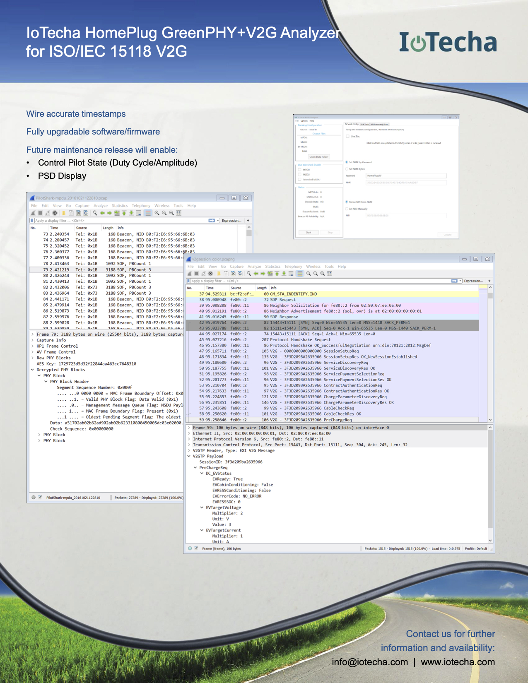Click Open Data Folder button
Viewport: 528px width, 683px height.
319,157
